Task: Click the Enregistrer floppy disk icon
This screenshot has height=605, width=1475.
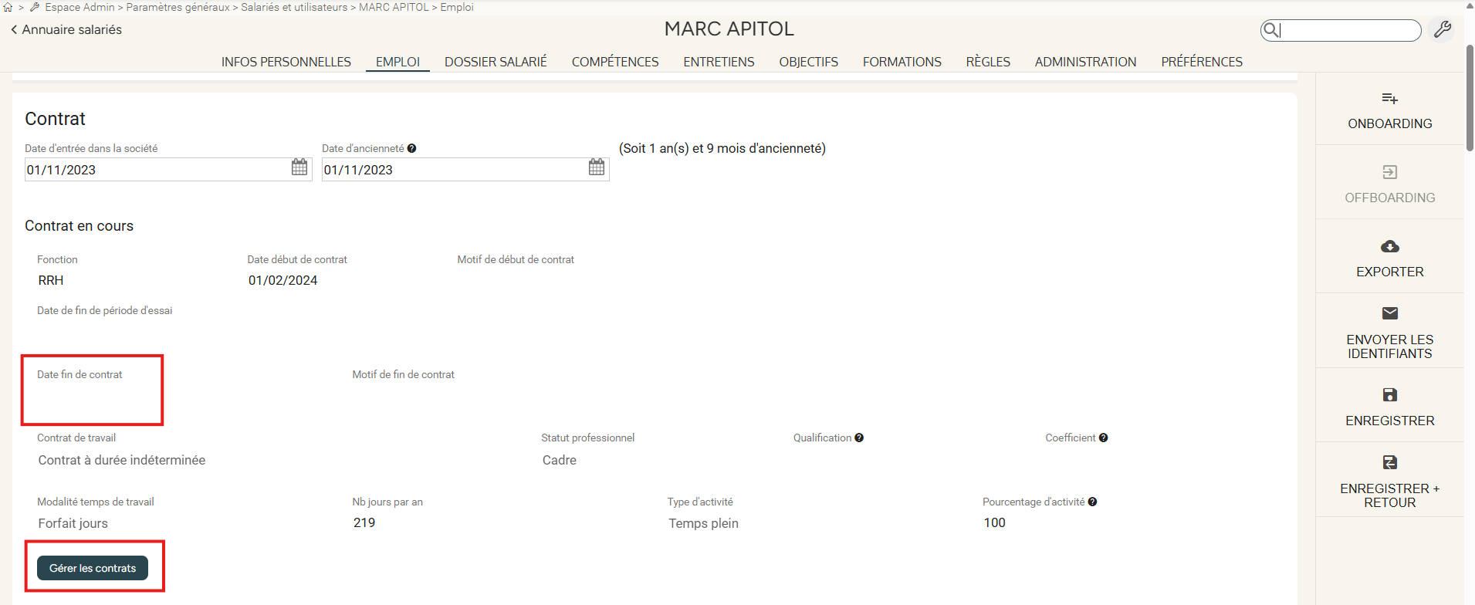Action: pos(1389,395)
